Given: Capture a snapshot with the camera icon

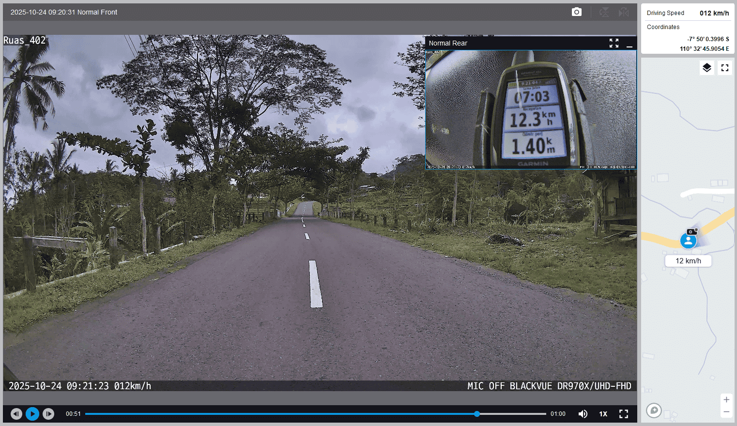Looking at the screenshot, I should tap(576, 12).
